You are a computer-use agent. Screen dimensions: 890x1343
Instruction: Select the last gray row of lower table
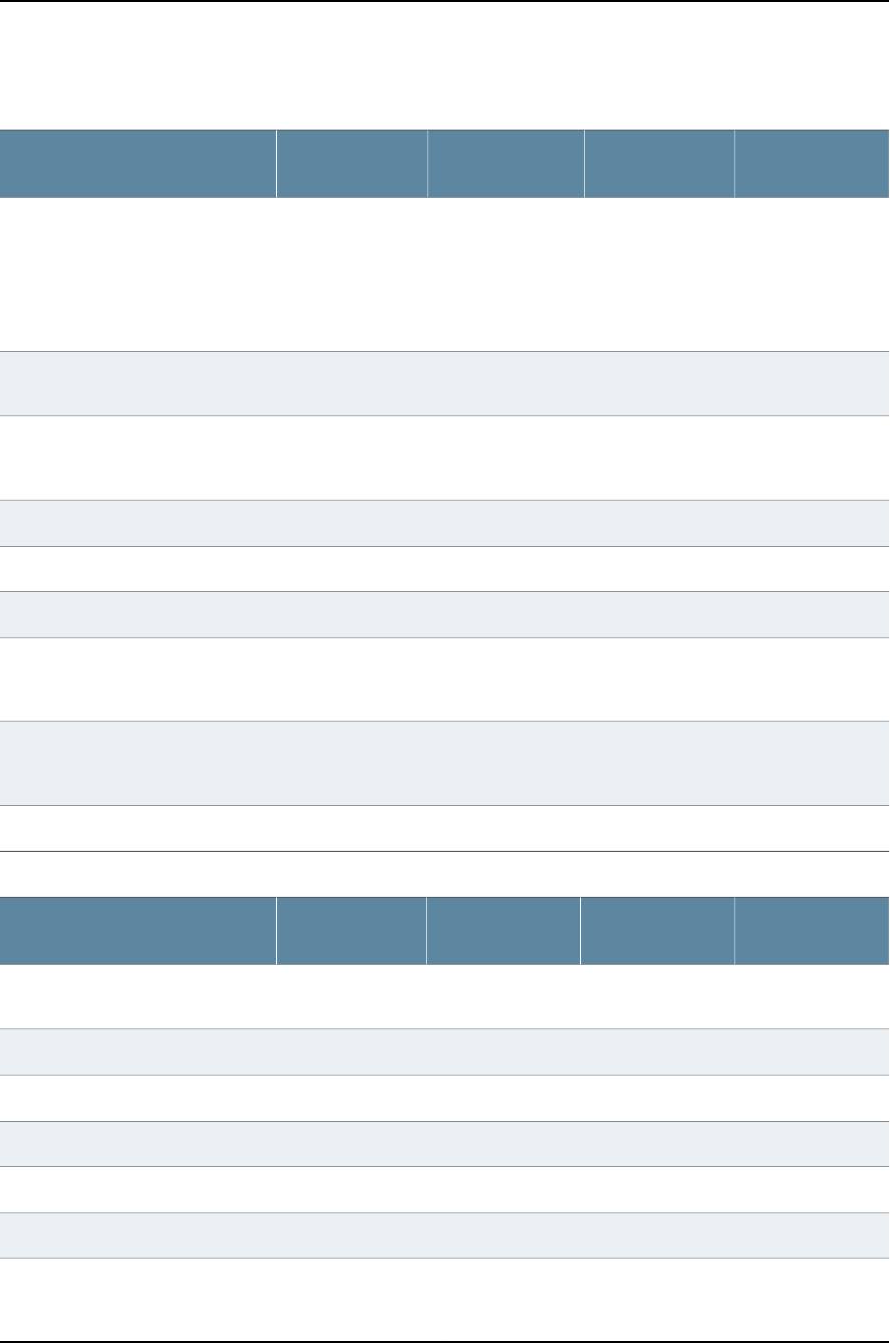(445, 1235)
